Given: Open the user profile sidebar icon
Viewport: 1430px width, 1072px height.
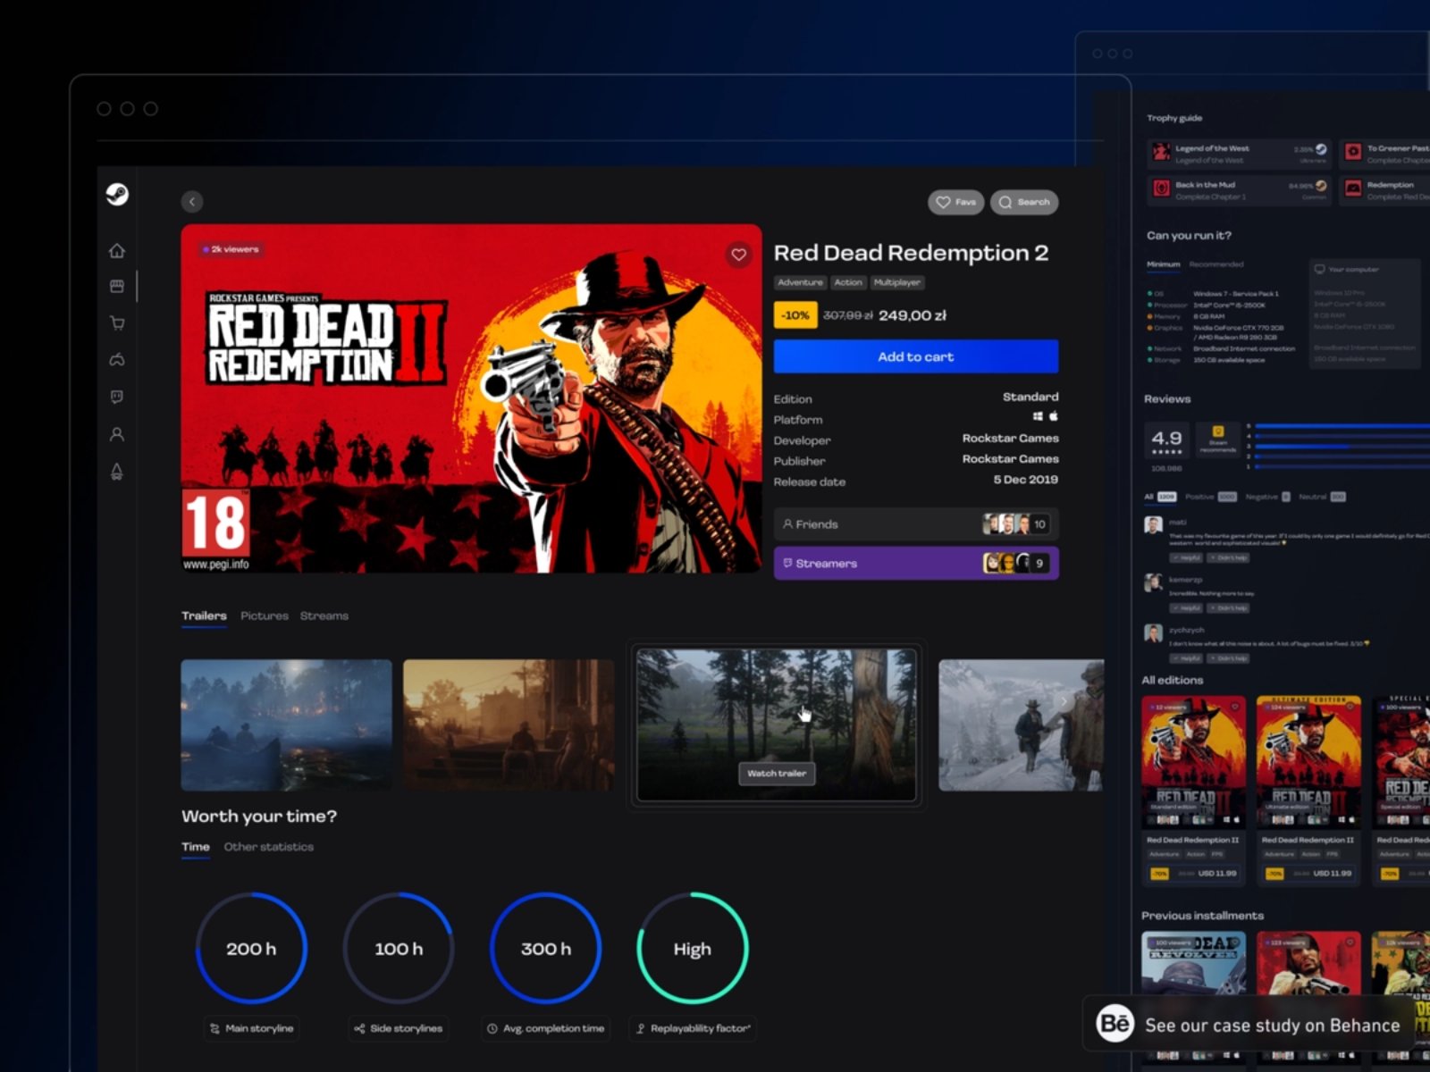Looking at the screenshot, I should pyautogui.click(x=117, y=434).
